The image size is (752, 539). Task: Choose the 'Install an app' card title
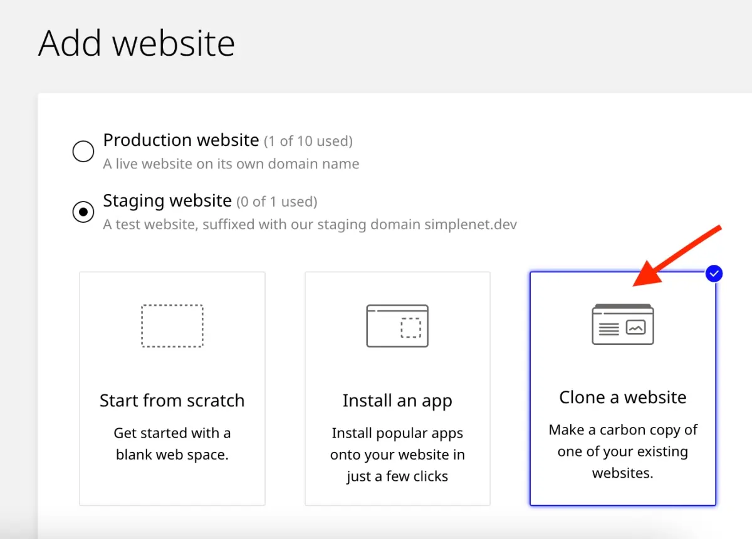(397, 401)
